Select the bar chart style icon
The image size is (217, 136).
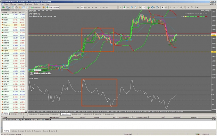click(120, 7)
